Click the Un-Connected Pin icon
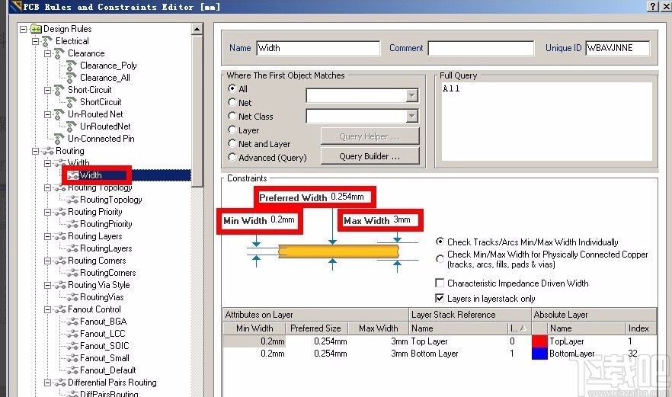Screen dimensions: 672x397 tap(59, 139)
